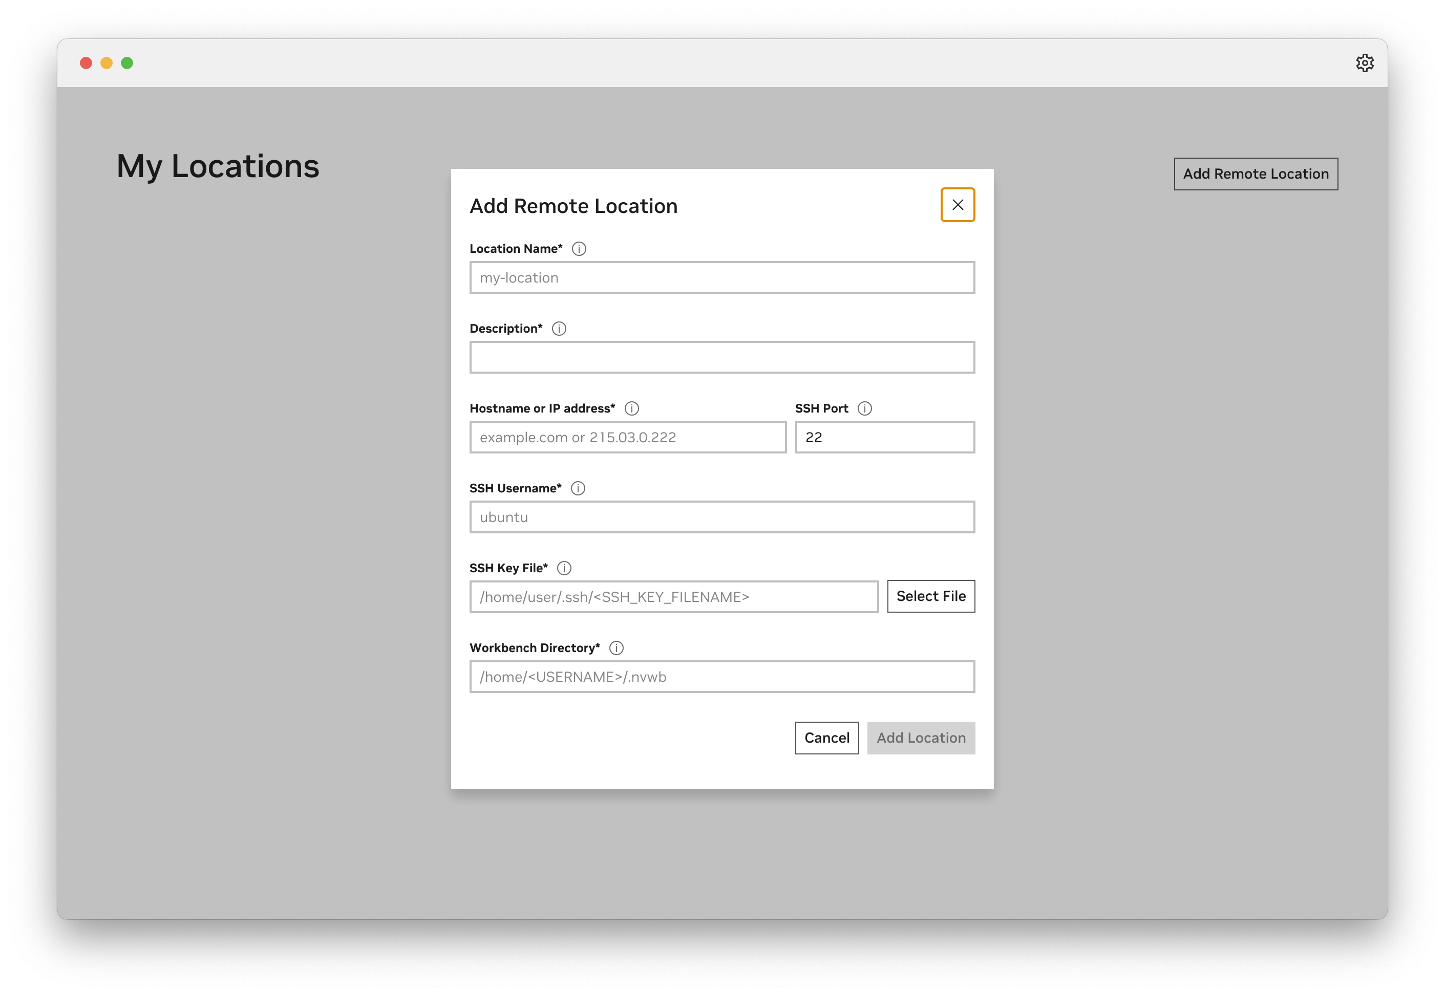Open the SSH Port info tooltip
The image size is (1445, 995).
866,408
